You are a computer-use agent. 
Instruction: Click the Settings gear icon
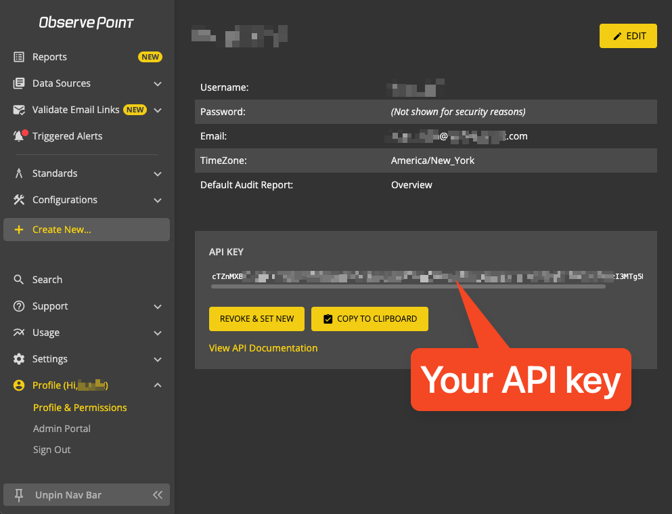click(19, 359)
